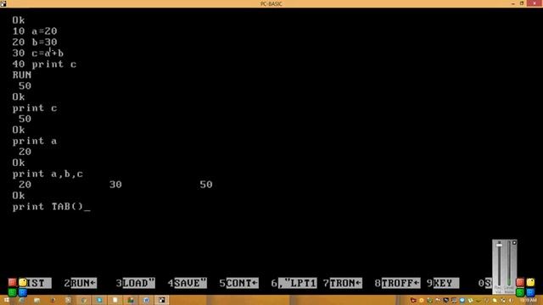Minimize the PC-BASIC window
The image size is (543, 305).
pyautogui.click(x=512, y=3)
